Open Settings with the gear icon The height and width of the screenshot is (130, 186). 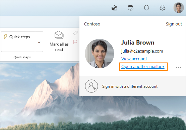(x=163, y=8)
